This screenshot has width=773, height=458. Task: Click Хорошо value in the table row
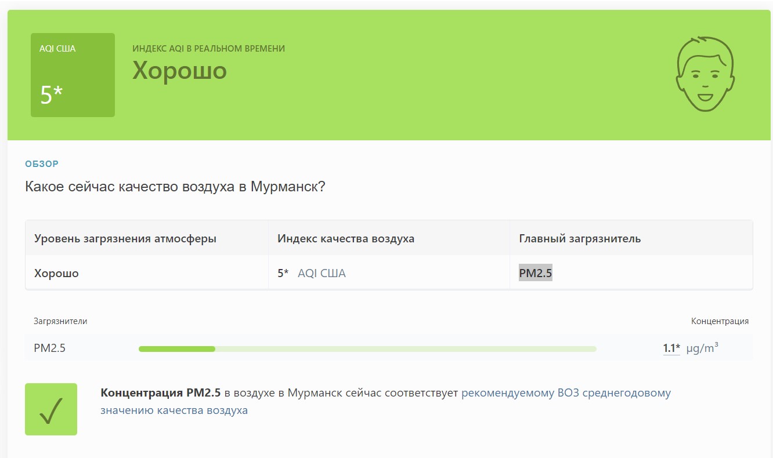56,274
